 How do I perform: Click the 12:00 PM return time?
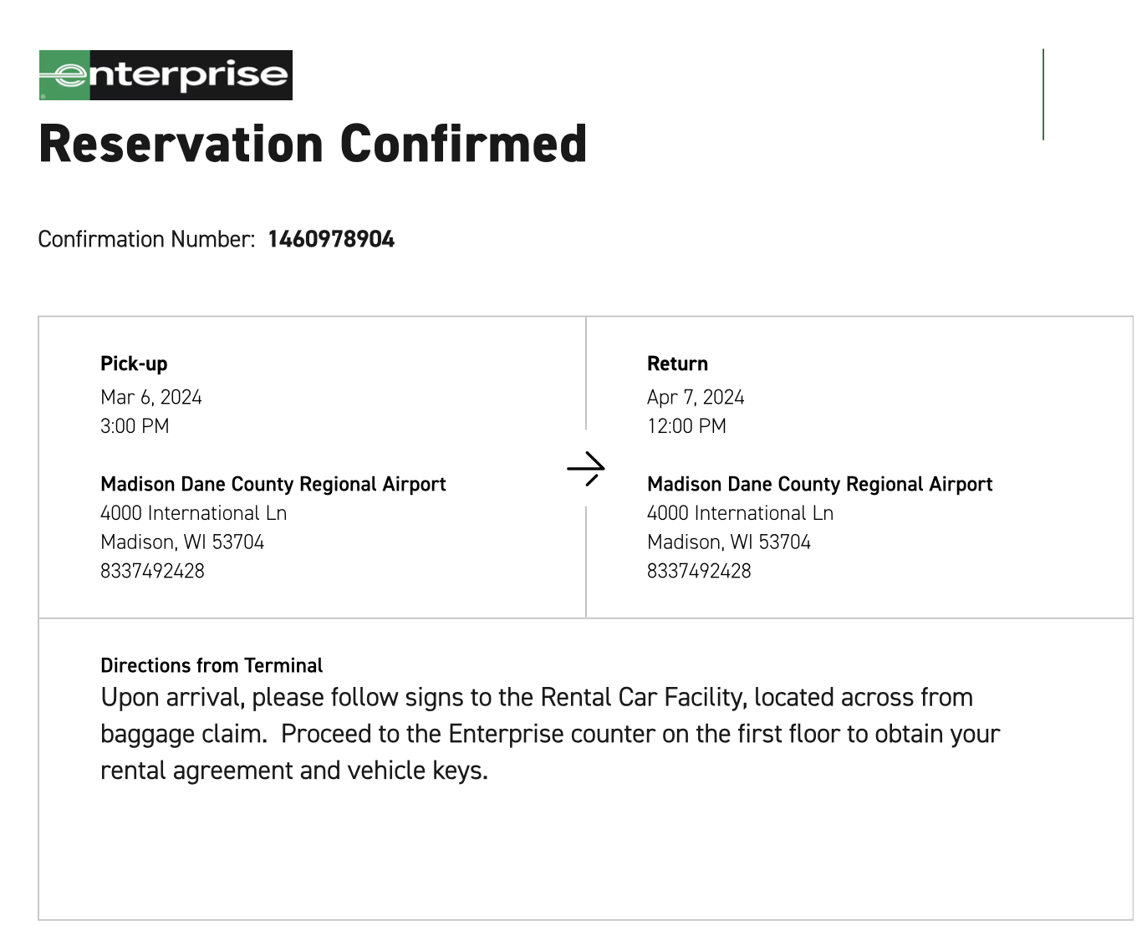click(x=686, y=426)
